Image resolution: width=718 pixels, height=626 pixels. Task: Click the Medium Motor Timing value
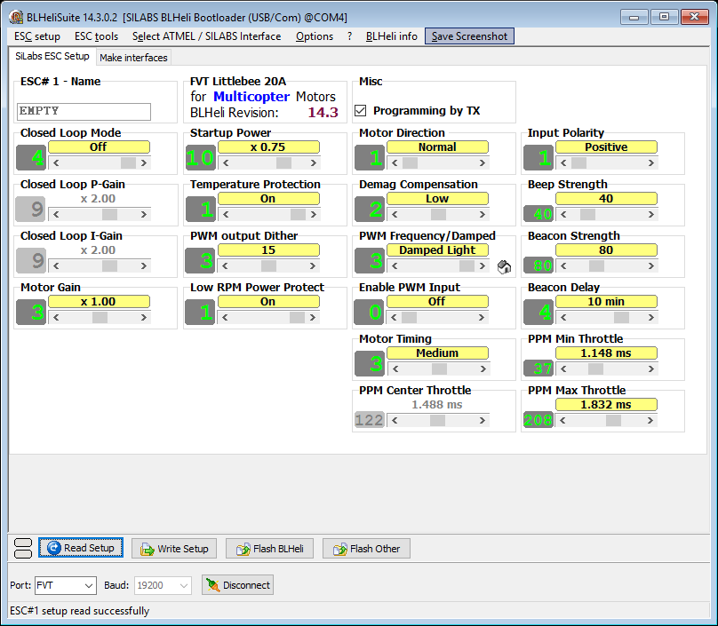click(x=437, y=353)
